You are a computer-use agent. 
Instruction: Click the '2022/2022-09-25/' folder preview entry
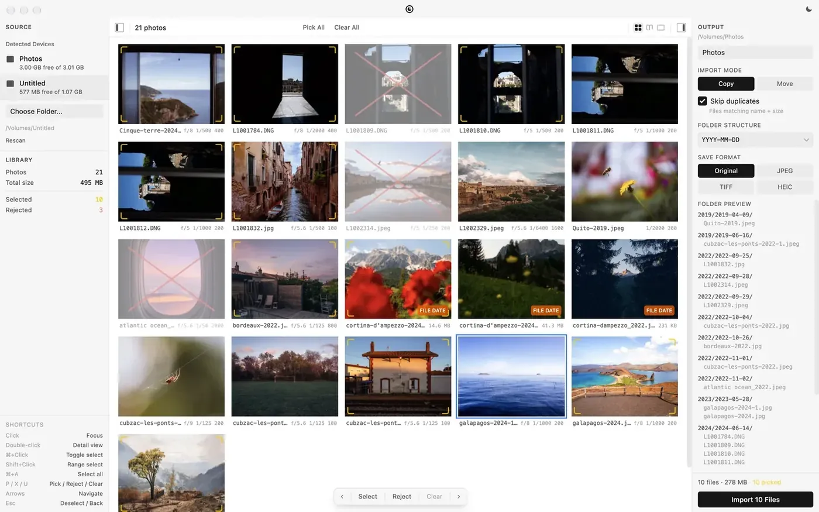(x=725, y=256)
